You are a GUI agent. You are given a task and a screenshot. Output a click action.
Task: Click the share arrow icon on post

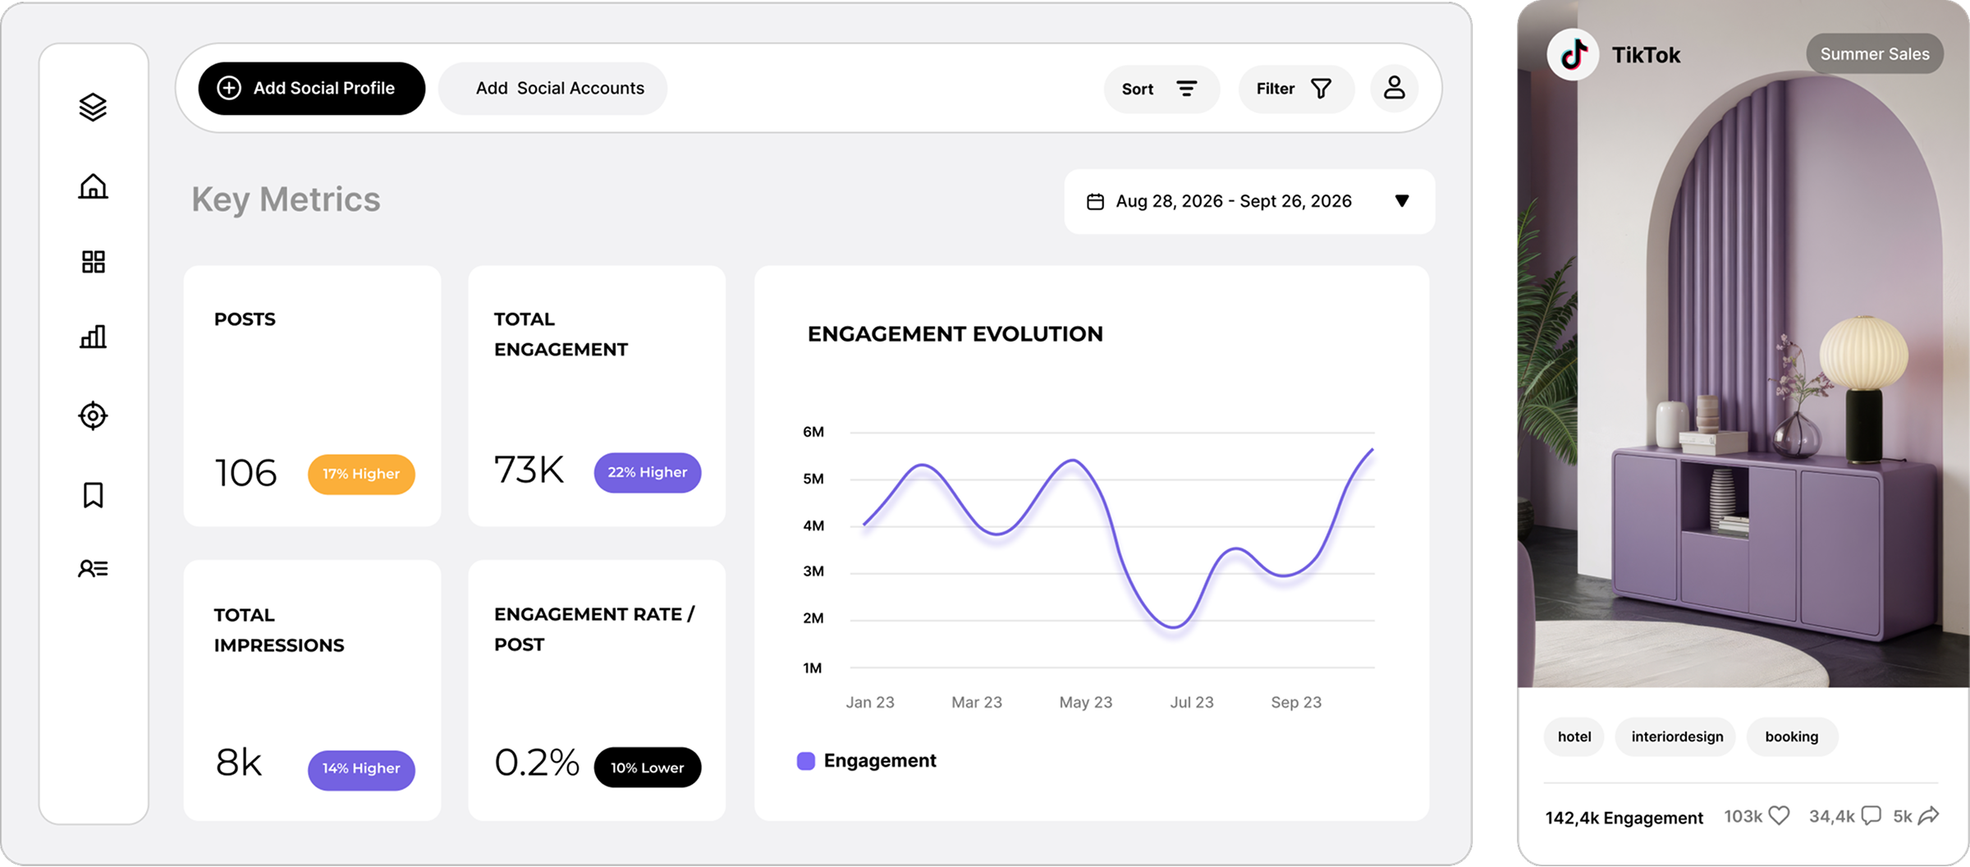click(1929, 815)
